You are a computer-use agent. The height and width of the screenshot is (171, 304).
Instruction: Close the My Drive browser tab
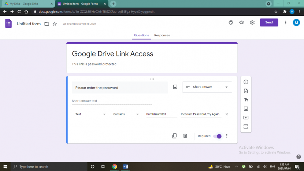tap(52, 4)
